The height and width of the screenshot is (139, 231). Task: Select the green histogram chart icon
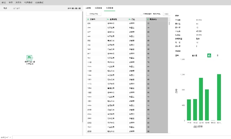[x=209, y=55]
